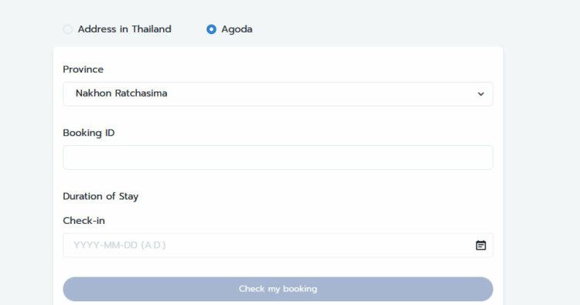Open the calendar picker icon
The image size is (580, 305).
tap(480, 246)
